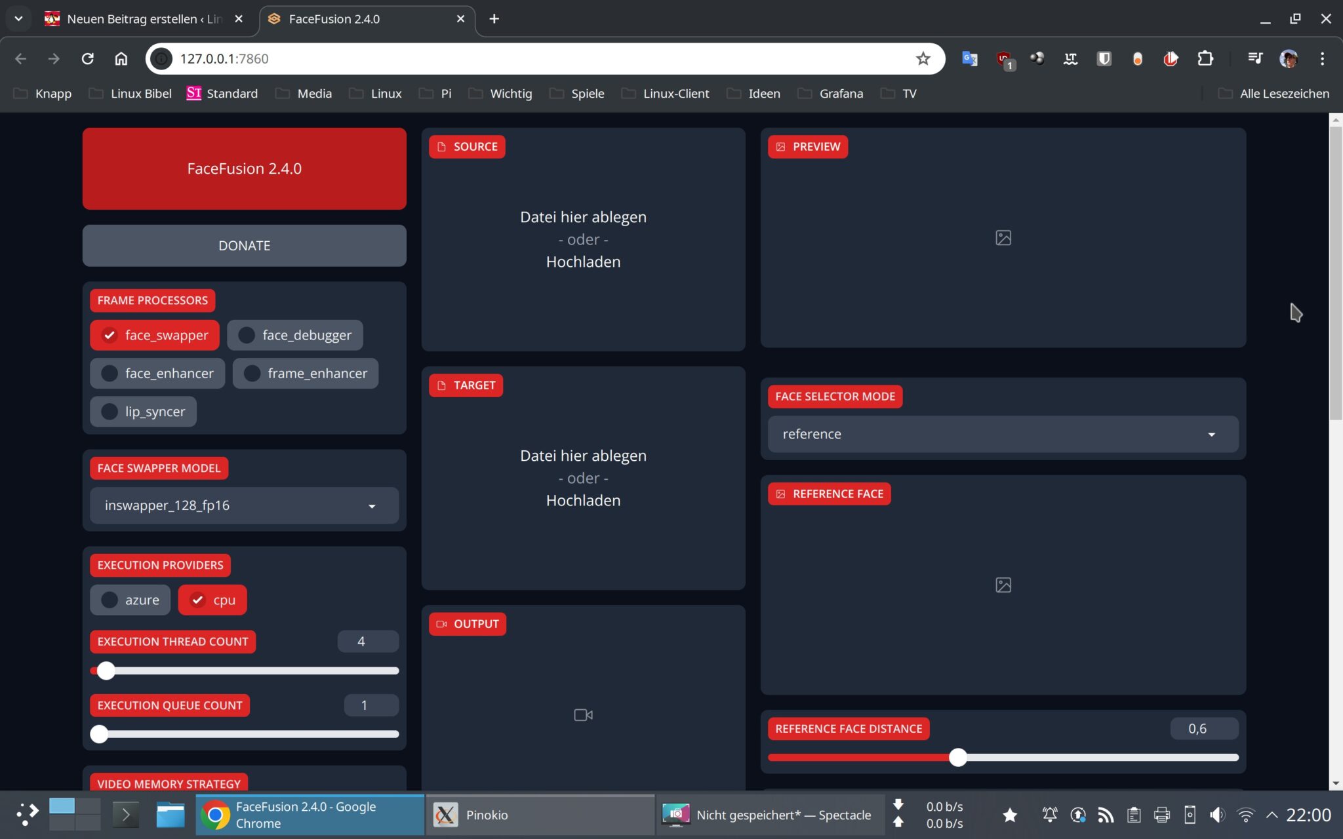Click Hochladen in the SOURCE area
Screen dimensions: 1343x839
[x=582, y=262]
